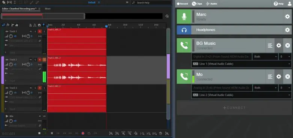Select the Razor tool in top toolbar
Screen dimensions: 293x138
[x=3, y=2]
